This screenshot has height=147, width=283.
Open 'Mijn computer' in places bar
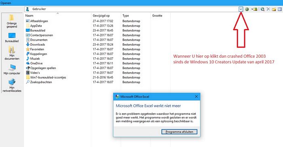pos(12,69)
